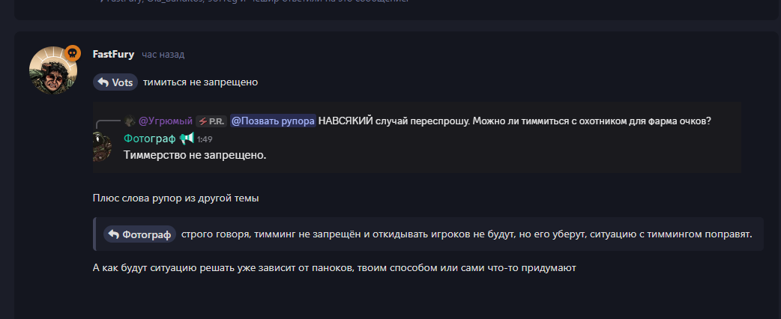The width and height of the screenshot is (781, 319).
Task: Click the '@Позвать рупора' mention tag
Action: [x=273, y=121]
